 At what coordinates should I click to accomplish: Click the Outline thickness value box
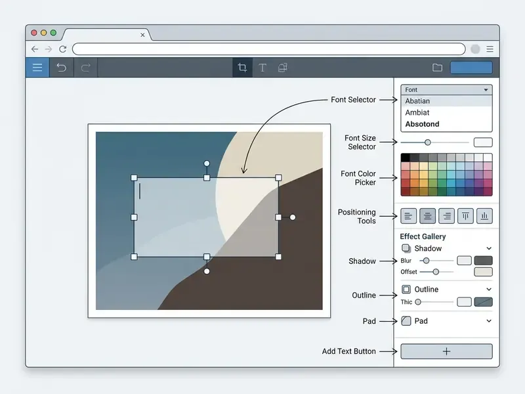point(464,302)
